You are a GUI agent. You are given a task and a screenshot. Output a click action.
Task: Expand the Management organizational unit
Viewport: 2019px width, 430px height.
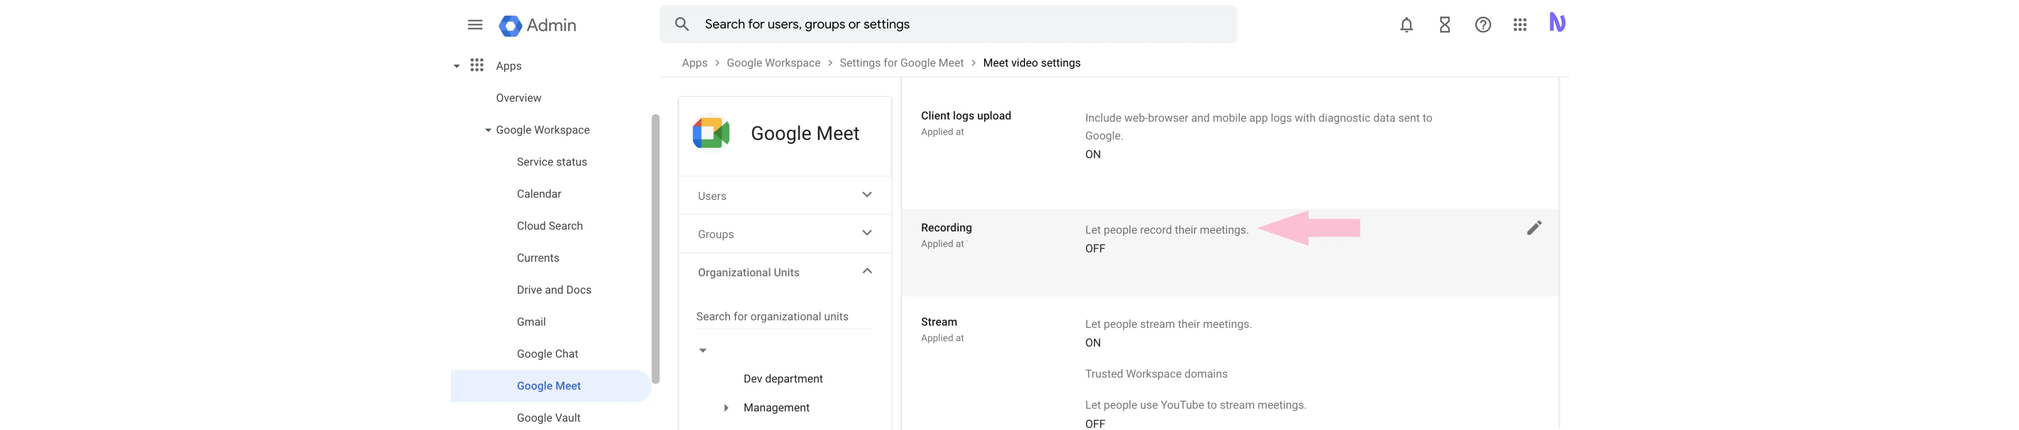726,408
